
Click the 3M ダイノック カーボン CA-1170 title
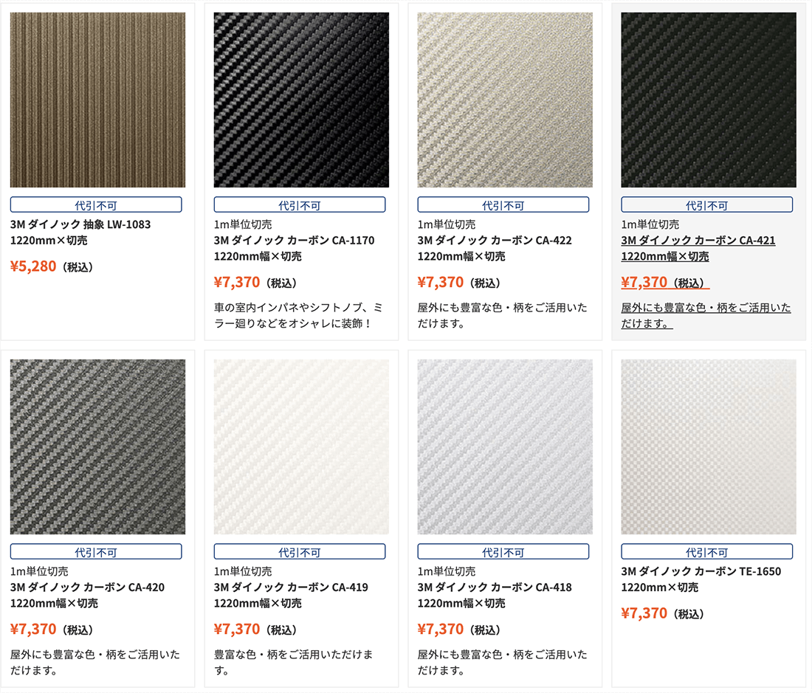point(294,249)
